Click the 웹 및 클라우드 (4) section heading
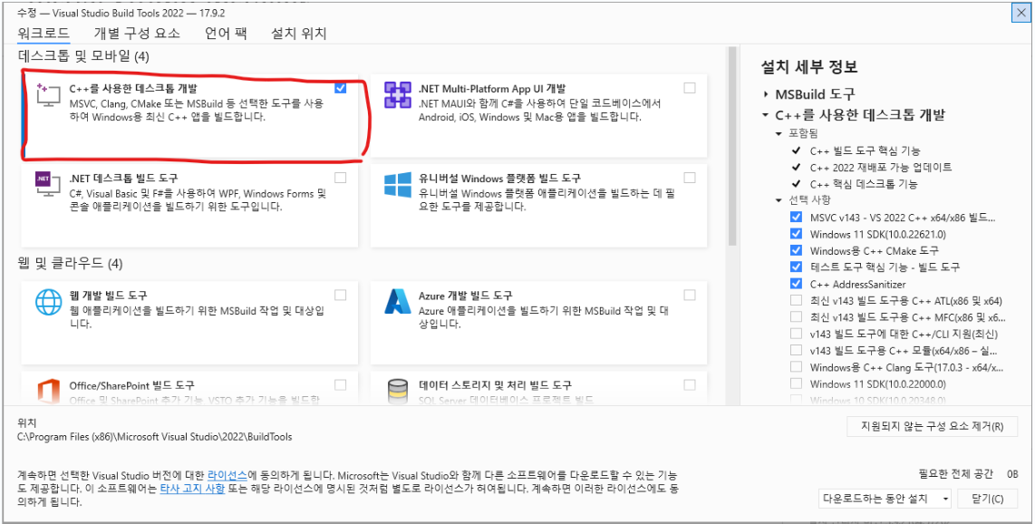 (x=70, y=264)
